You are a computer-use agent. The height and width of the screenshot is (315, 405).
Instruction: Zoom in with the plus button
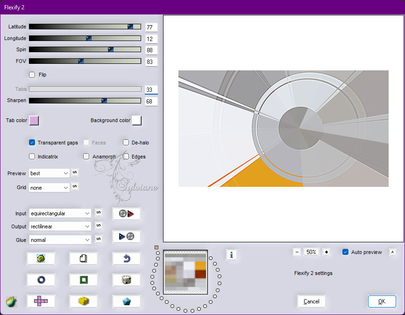326,252
